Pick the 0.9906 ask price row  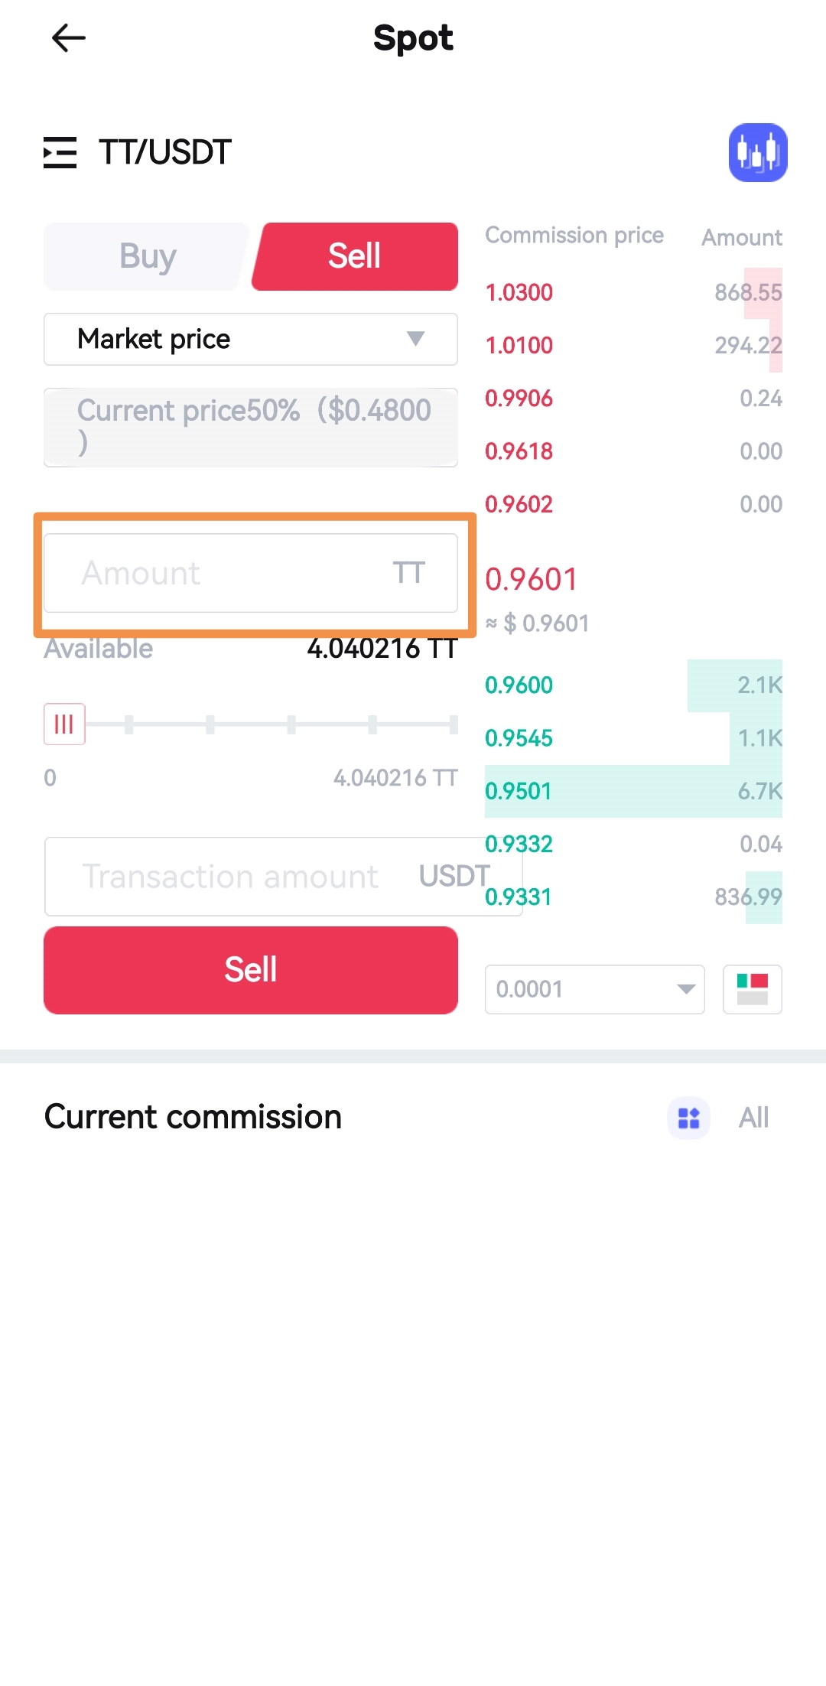tap(633, 399)
